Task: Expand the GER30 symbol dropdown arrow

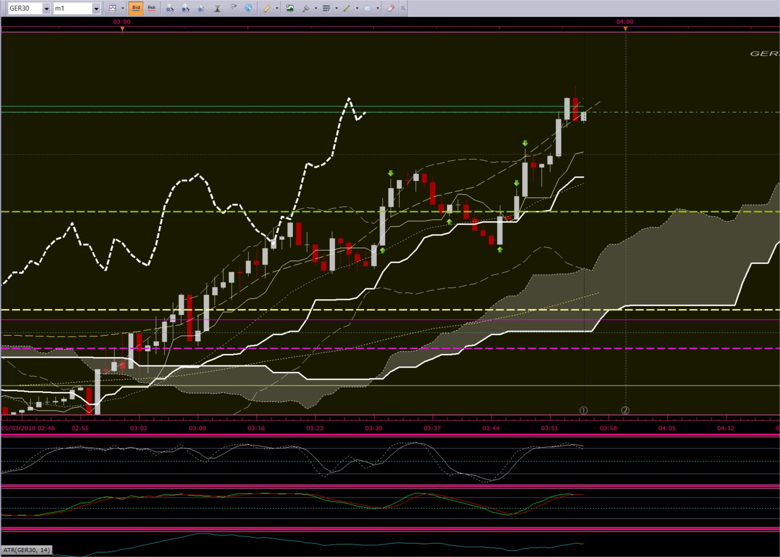Action: coord(46,8)
